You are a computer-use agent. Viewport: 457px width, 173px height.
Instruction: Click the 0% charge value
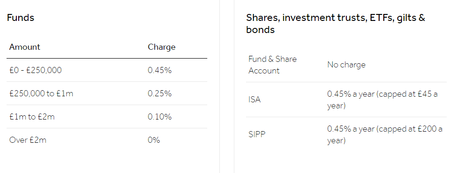(154, 140)
